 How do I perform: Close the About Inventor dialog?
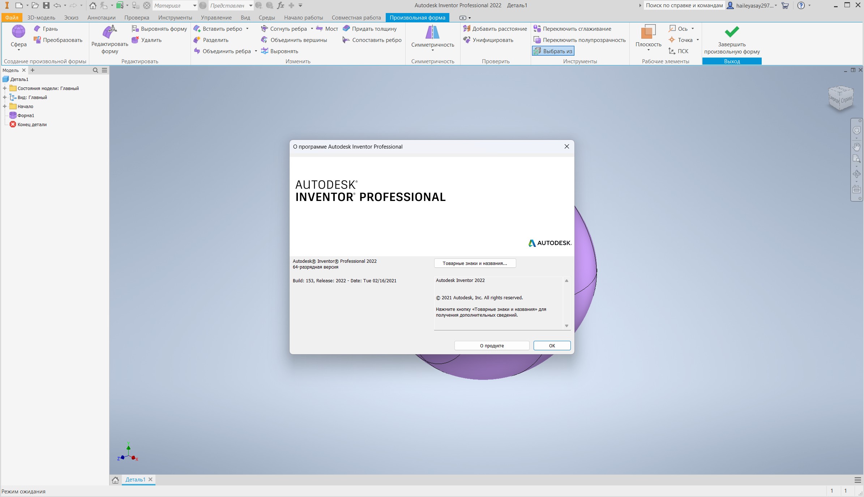pyautogui.click(x=566, y=146)
